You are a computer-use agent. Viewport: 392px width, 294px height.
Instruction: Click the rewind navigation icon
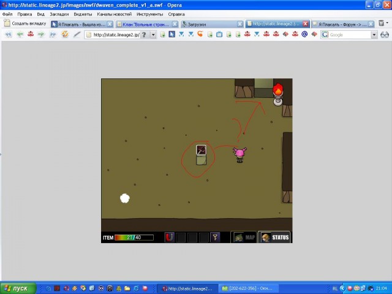point(8,34)
